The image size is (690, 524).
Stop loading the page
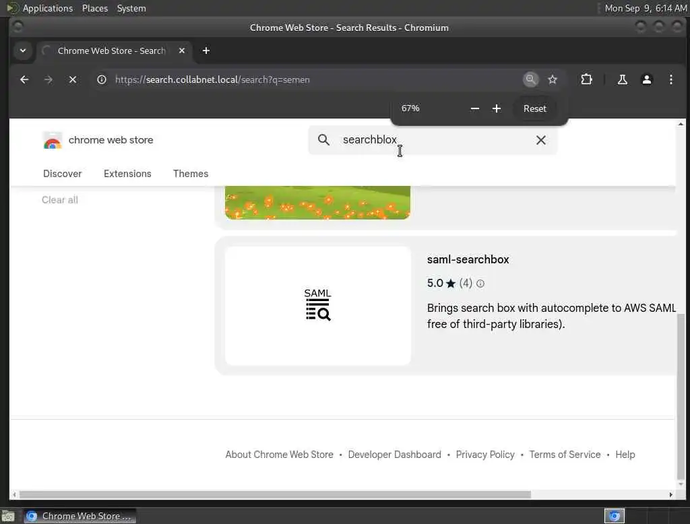pos(73,79)
